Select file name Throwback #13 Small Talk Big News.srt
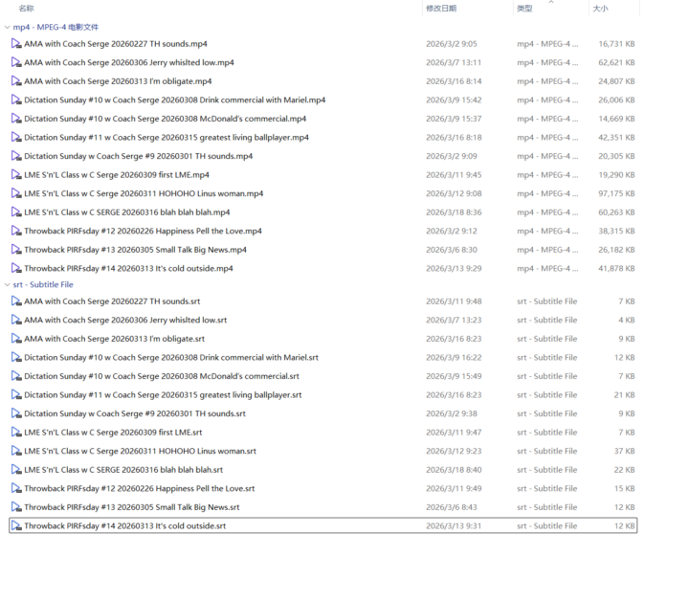The image size is (689, 601). [x=132, y=507]
